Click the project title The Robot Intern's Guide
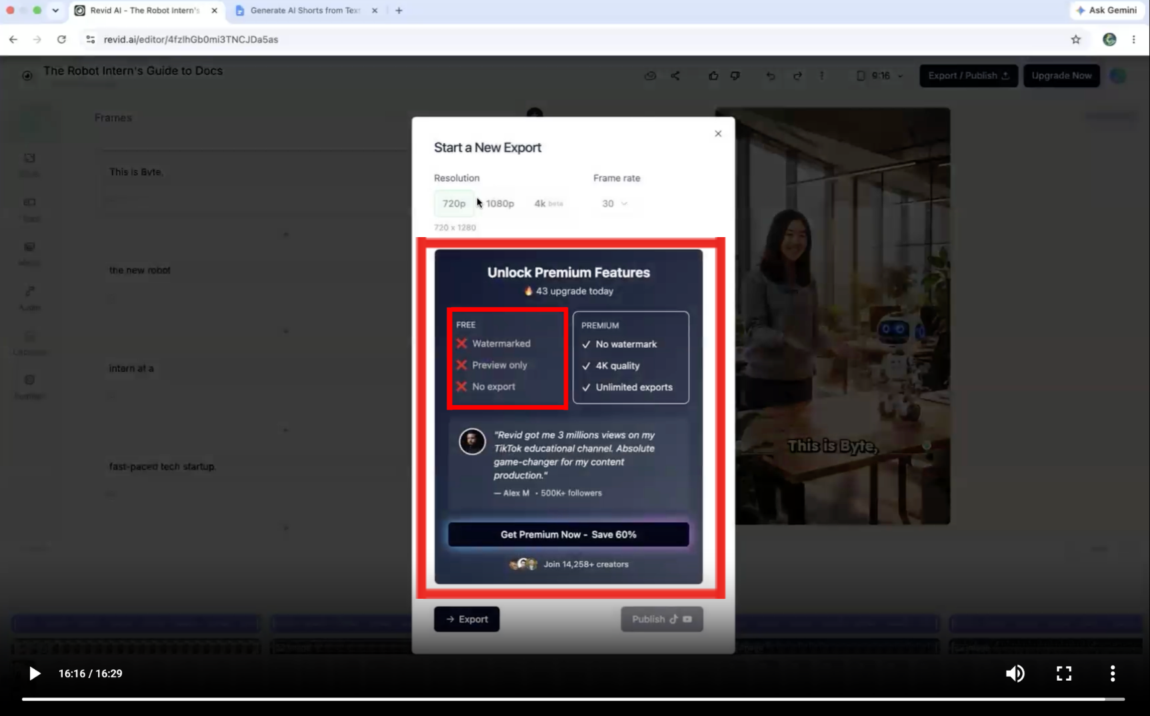Image resolution: width=1150 pixels, height=716 pixels. tap(133, 71)
